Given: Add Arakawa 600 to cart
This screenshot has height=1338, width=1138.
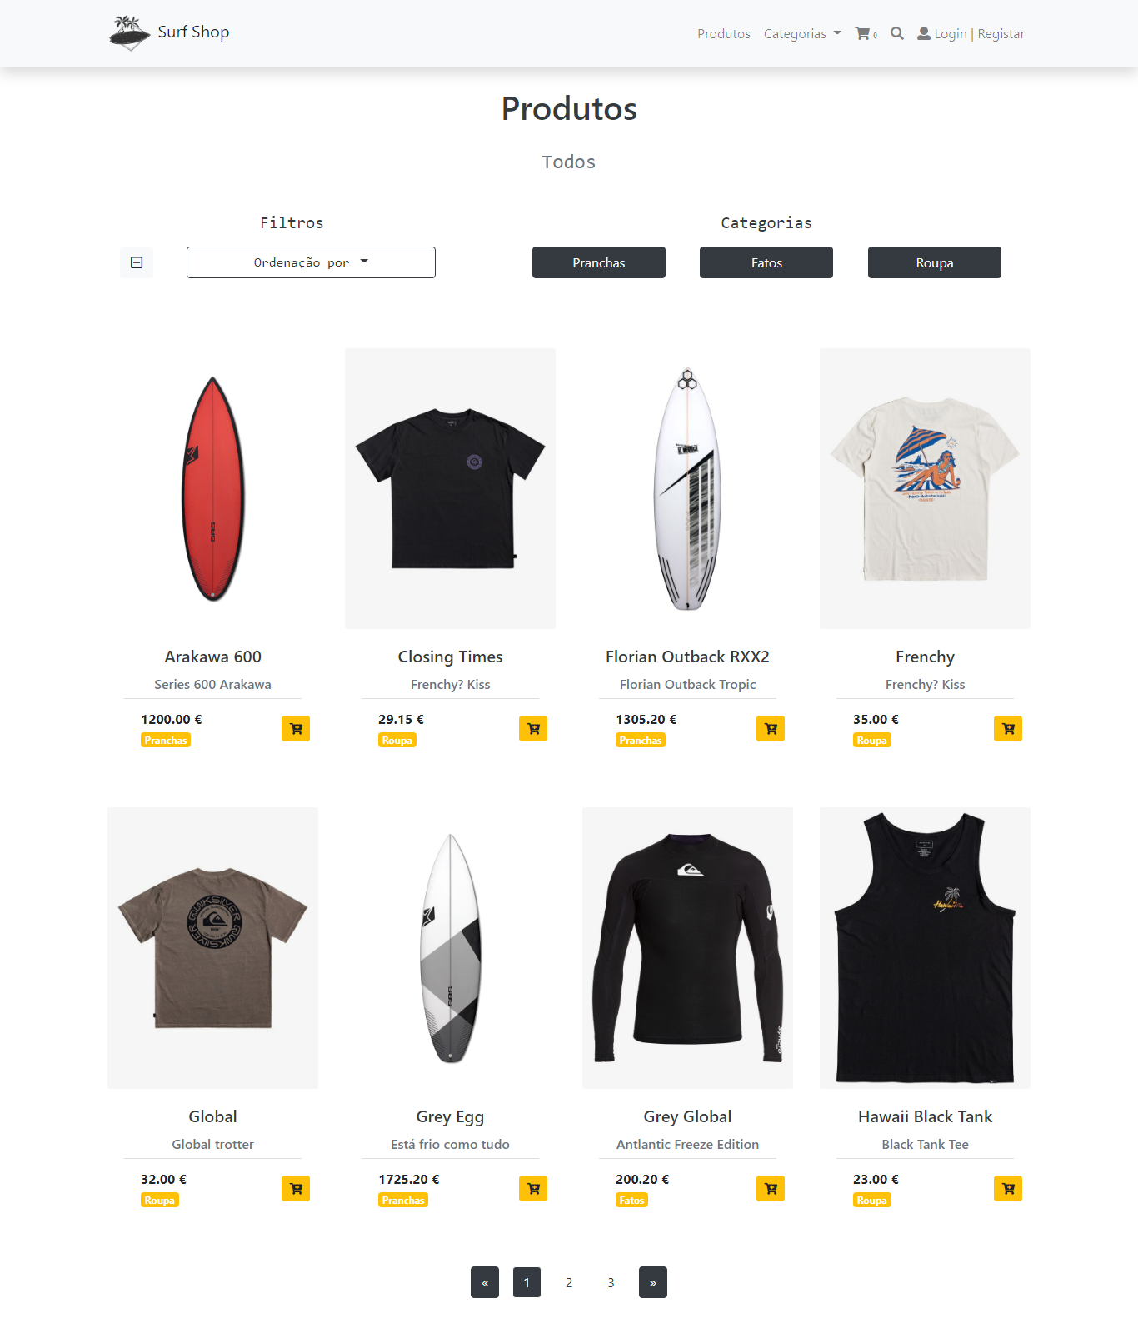Looking at the screenshot, I should point(296,729).
